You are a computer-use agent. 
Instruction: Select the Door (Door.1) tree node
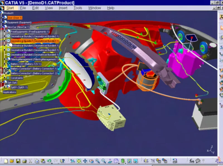15,18
